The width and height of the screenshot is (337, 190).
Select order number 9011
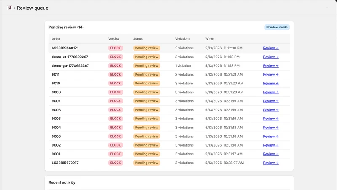click(56, 75)
